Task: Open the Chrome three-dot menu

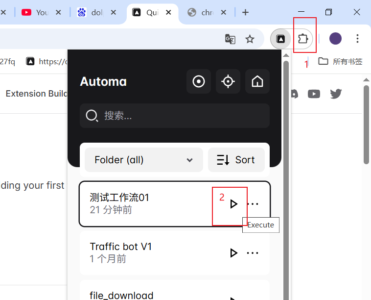Action: pyautogui.click(x=357, y=39)
